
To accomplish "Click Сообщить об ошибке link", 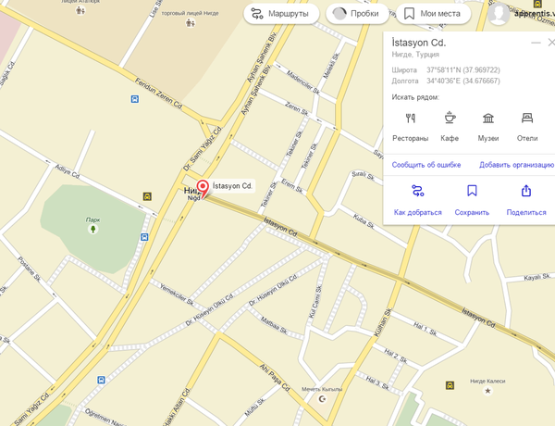I will point(426,165).
